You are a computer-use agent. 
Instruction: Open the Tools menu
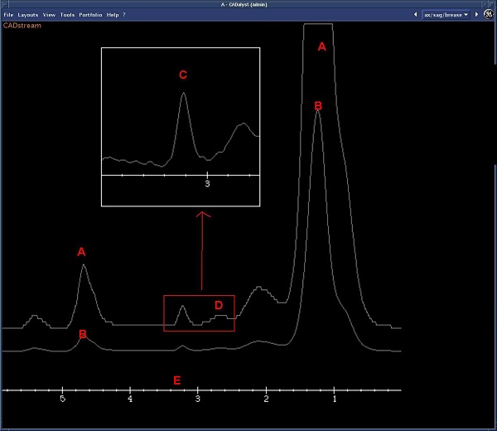67,15
